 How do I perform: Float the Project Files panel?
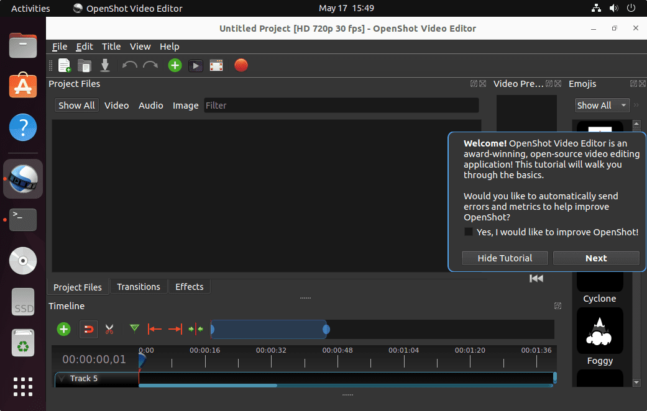pyautogui.click(x=474, y=84)
